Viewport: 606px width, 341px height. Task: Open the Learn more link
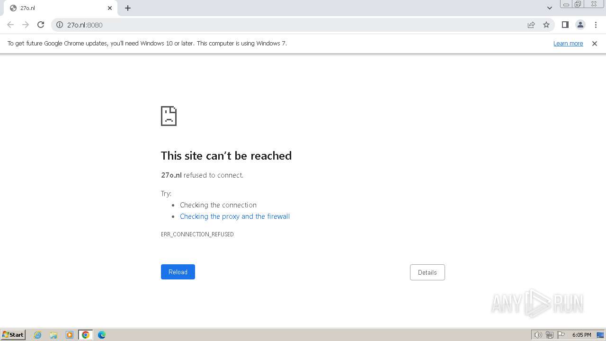[568, 44]
